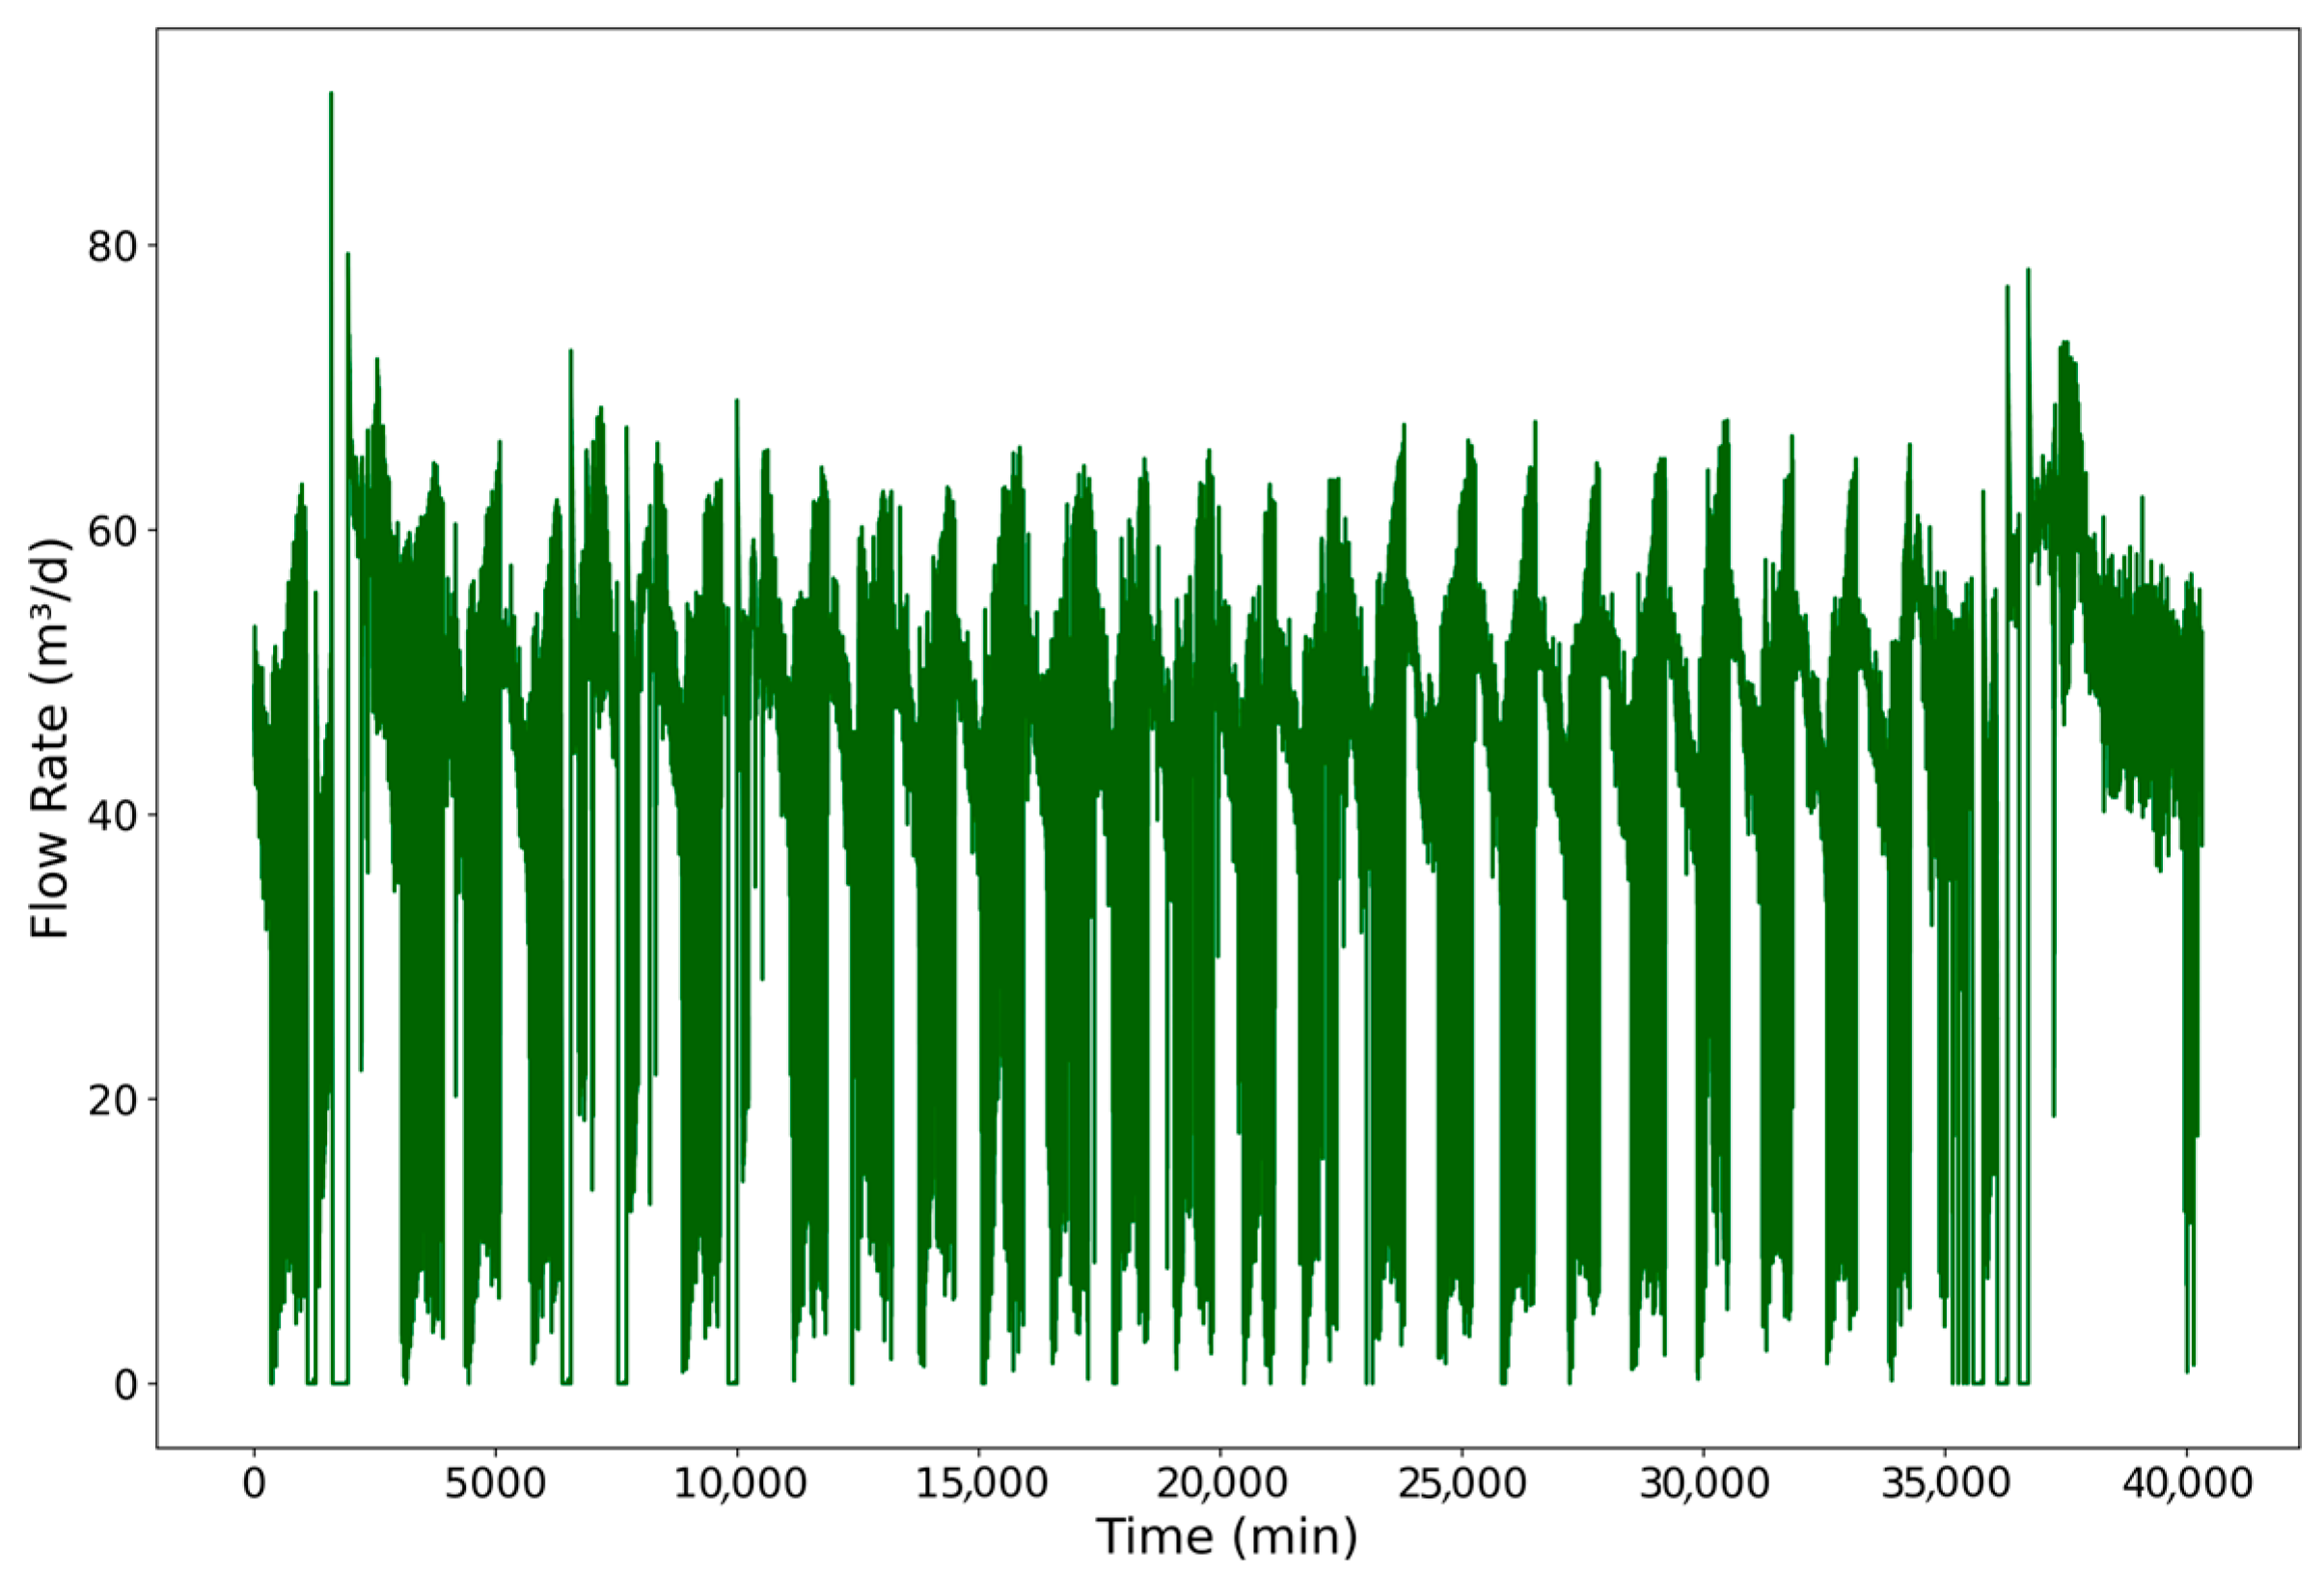This screenshot has width=2324, height=1576.
Task: Click the x-axis tick label 35,000
Action: [1946, 1483]
